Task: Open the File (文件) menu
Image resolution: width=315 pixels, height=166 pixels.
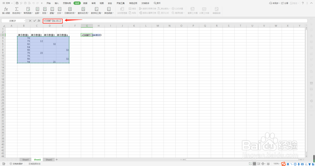Action: point(8,3)
